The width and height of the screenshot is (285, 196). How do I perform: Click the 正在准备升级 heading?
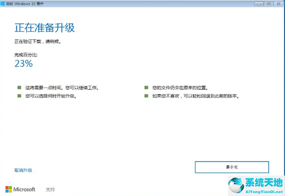pyautogui.click(x=45, y=28)
